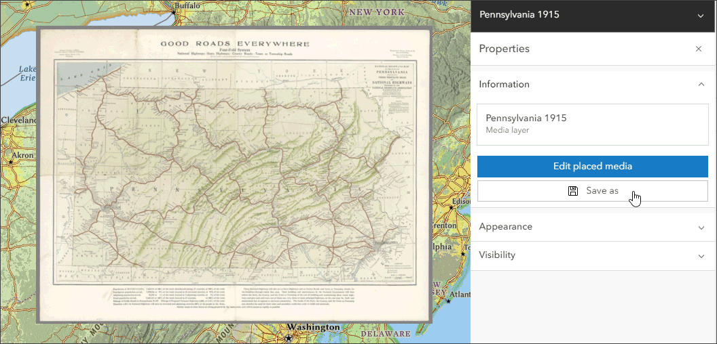Image resolution: width=717 pixels, height=344 pixels.
Task: Collapse the Information section
Action: (x=701, y=85)
